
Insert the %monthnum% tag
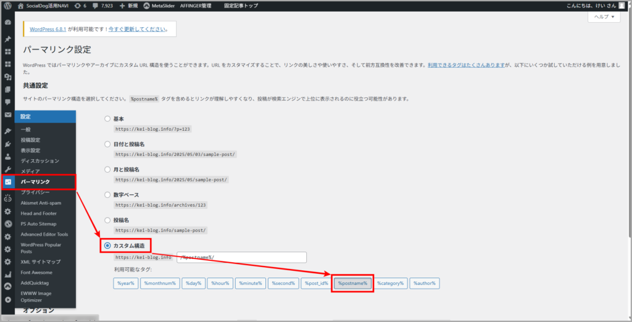tap(160, 283)
